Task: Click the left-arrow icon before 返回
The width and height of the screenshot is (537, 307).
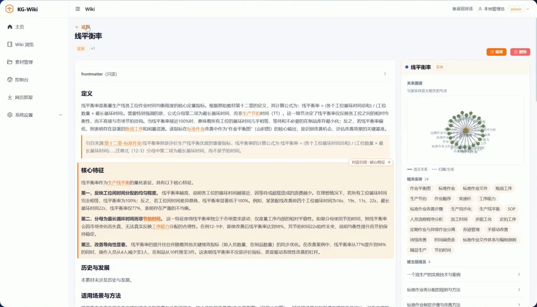Action: (77, 27)
